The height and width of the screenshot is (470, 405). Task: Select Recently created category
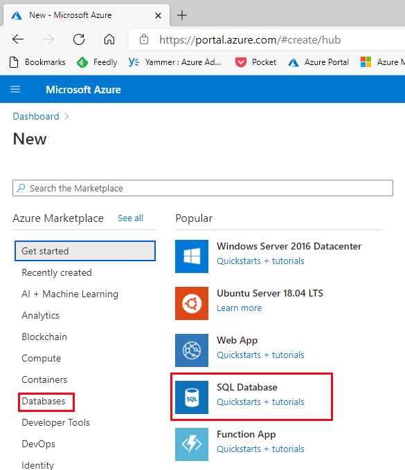click(x=57, y=272)
